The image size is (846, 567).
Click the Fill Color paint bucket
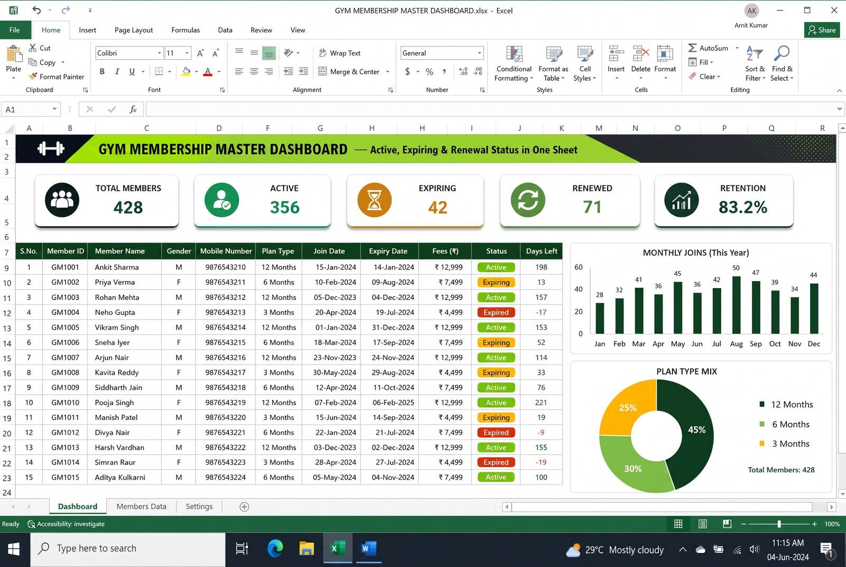[186, 71]
